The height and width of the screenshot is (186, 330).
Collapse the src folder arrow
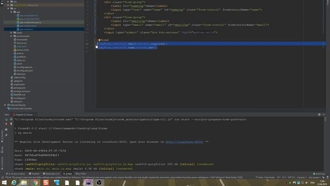(x=8, y=9)
